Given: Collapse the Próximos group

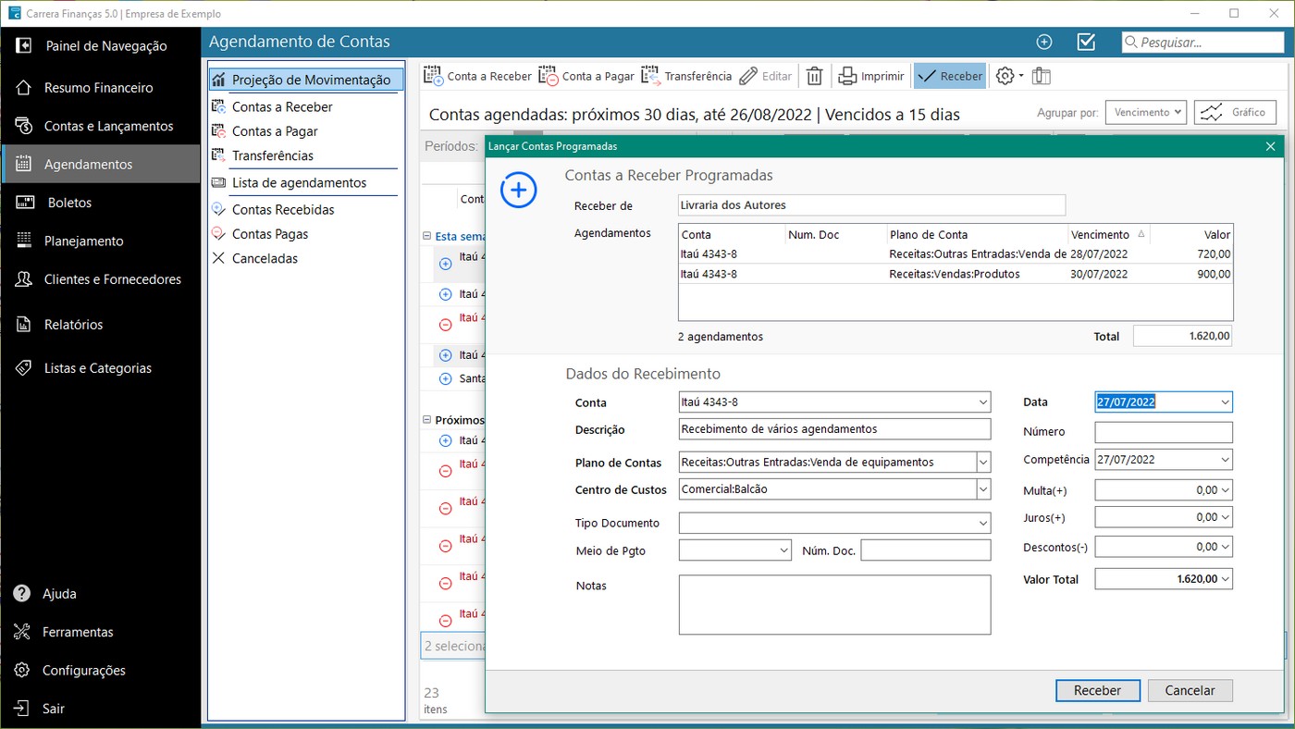Looking at the screenshot, I should coord(425,419).
